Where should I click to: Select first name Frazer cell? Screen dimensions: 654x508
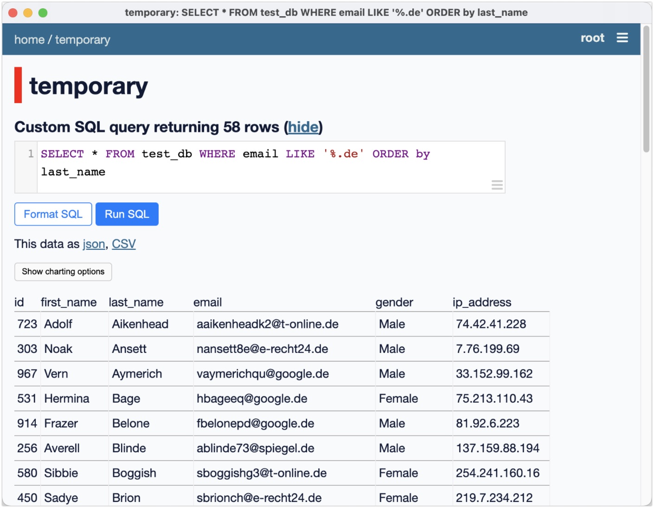click(x=75, y=423)
